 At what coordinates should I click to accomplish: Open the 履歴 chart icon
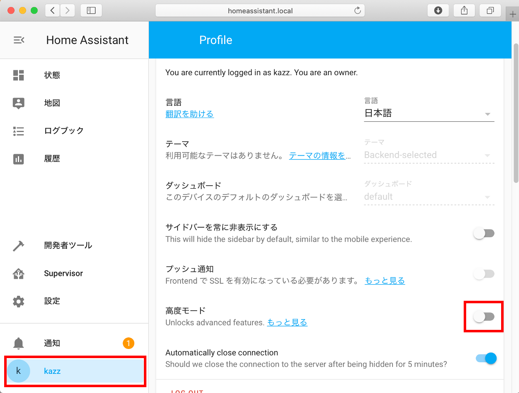point(19,159)
